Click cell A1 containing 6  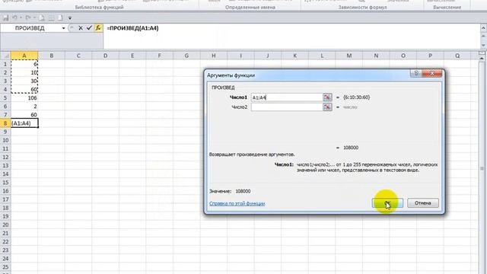click(24, 64)
